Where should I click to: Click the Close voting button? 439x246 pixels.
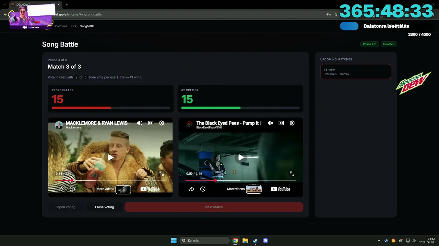(104, 207)
